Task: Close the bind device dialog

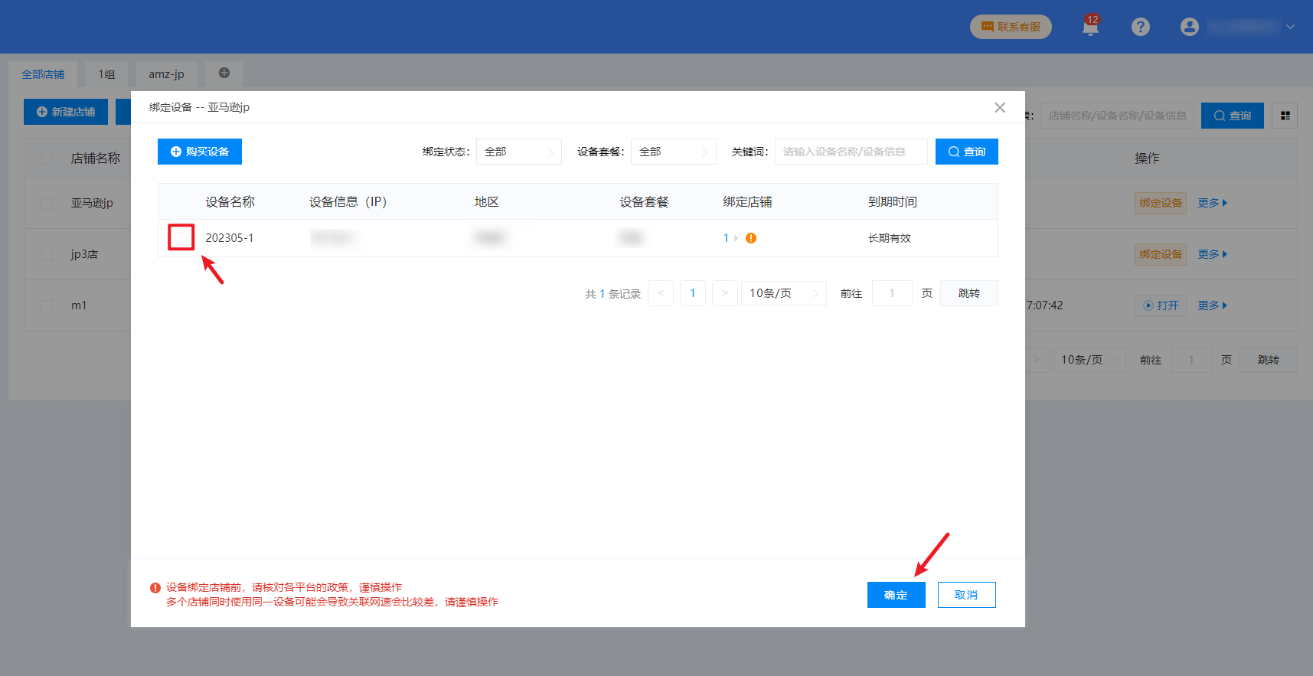Action: coord(999,108)
